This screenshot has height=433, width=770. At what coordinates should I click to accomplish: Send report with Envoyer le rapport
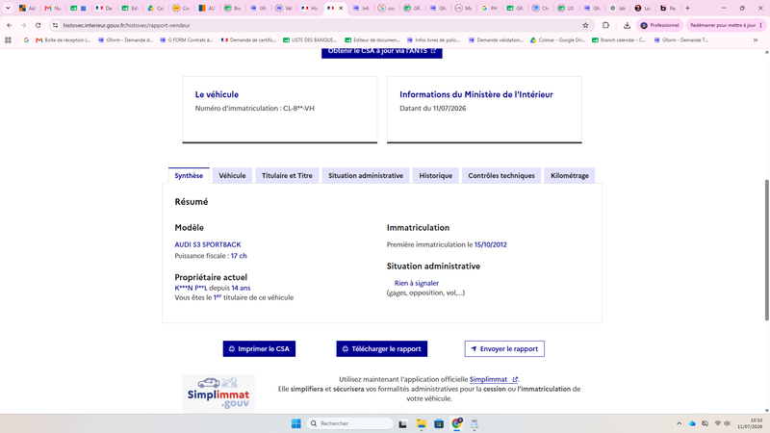click(504, 348)
